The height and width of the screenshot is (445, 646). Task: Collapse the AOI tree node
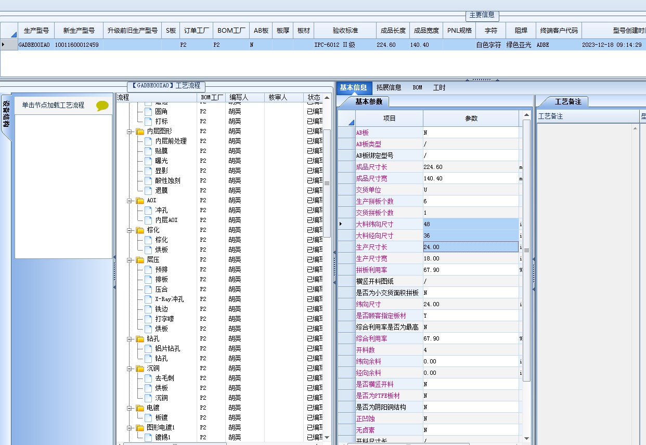click(x=130, y=201)
